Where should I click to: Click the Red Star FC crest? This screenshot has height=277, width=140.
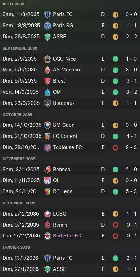(48, 236)
